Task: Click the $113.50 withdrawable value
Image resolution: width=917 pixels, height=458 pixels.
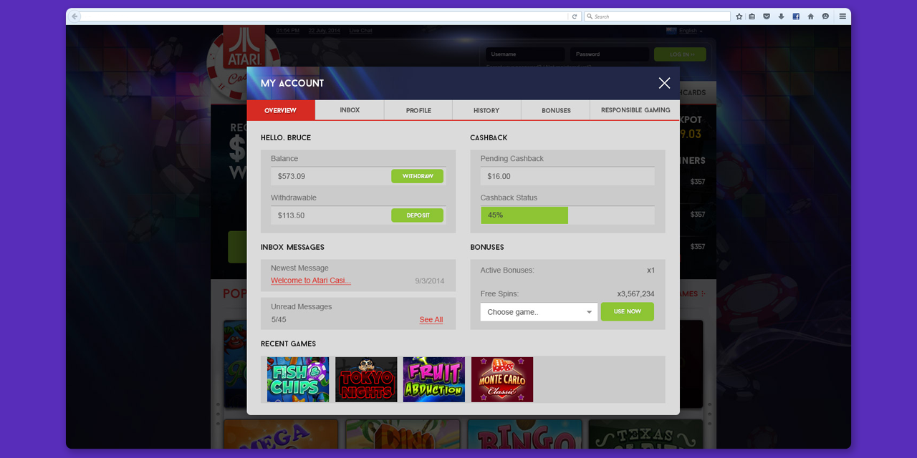Action: (x=292, y=215)
